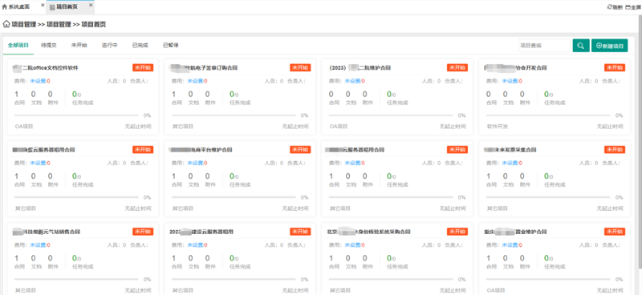Click 未开始 badge on 未来发票采集合同 card
Viewport: 642px width, 295px height.
point(615,149)
